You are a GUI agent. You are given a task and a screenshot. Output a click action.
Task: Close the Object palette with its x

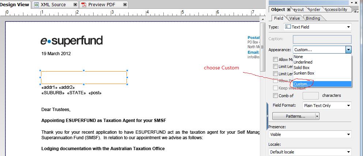coord(288,10)
